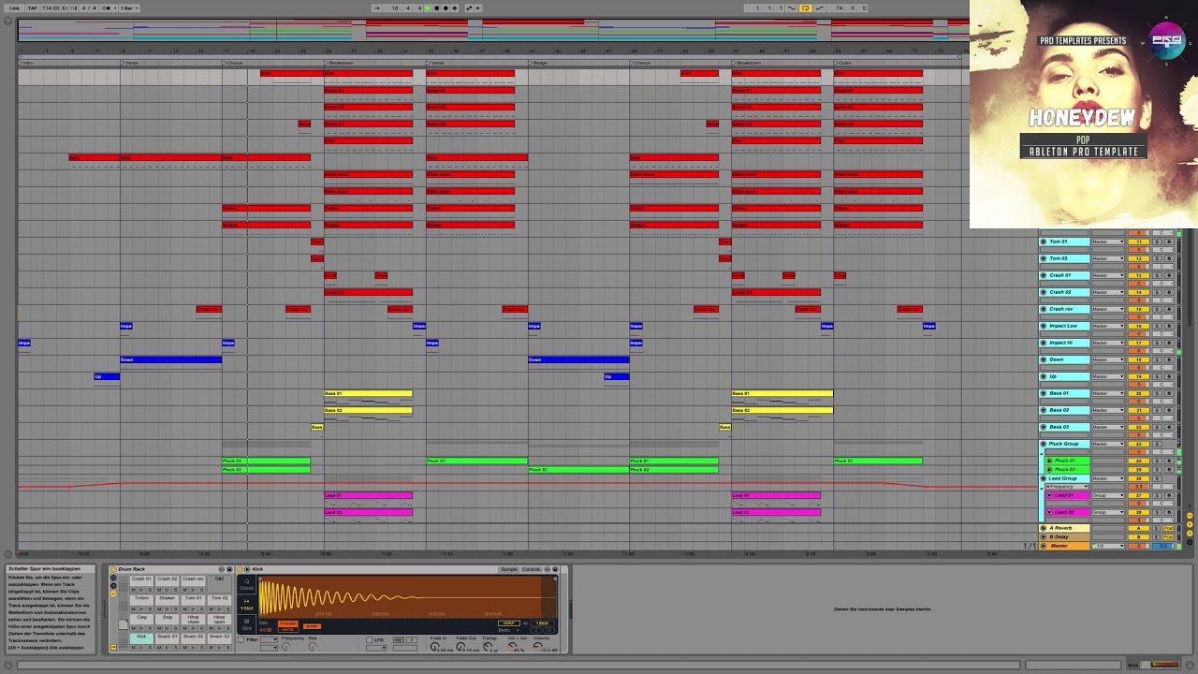Image resolution: width=1198 pixels, height=674 pixels.
Task: Select the 114.00 tempo field
Action: pyautogui.click(x=51, y=8)
